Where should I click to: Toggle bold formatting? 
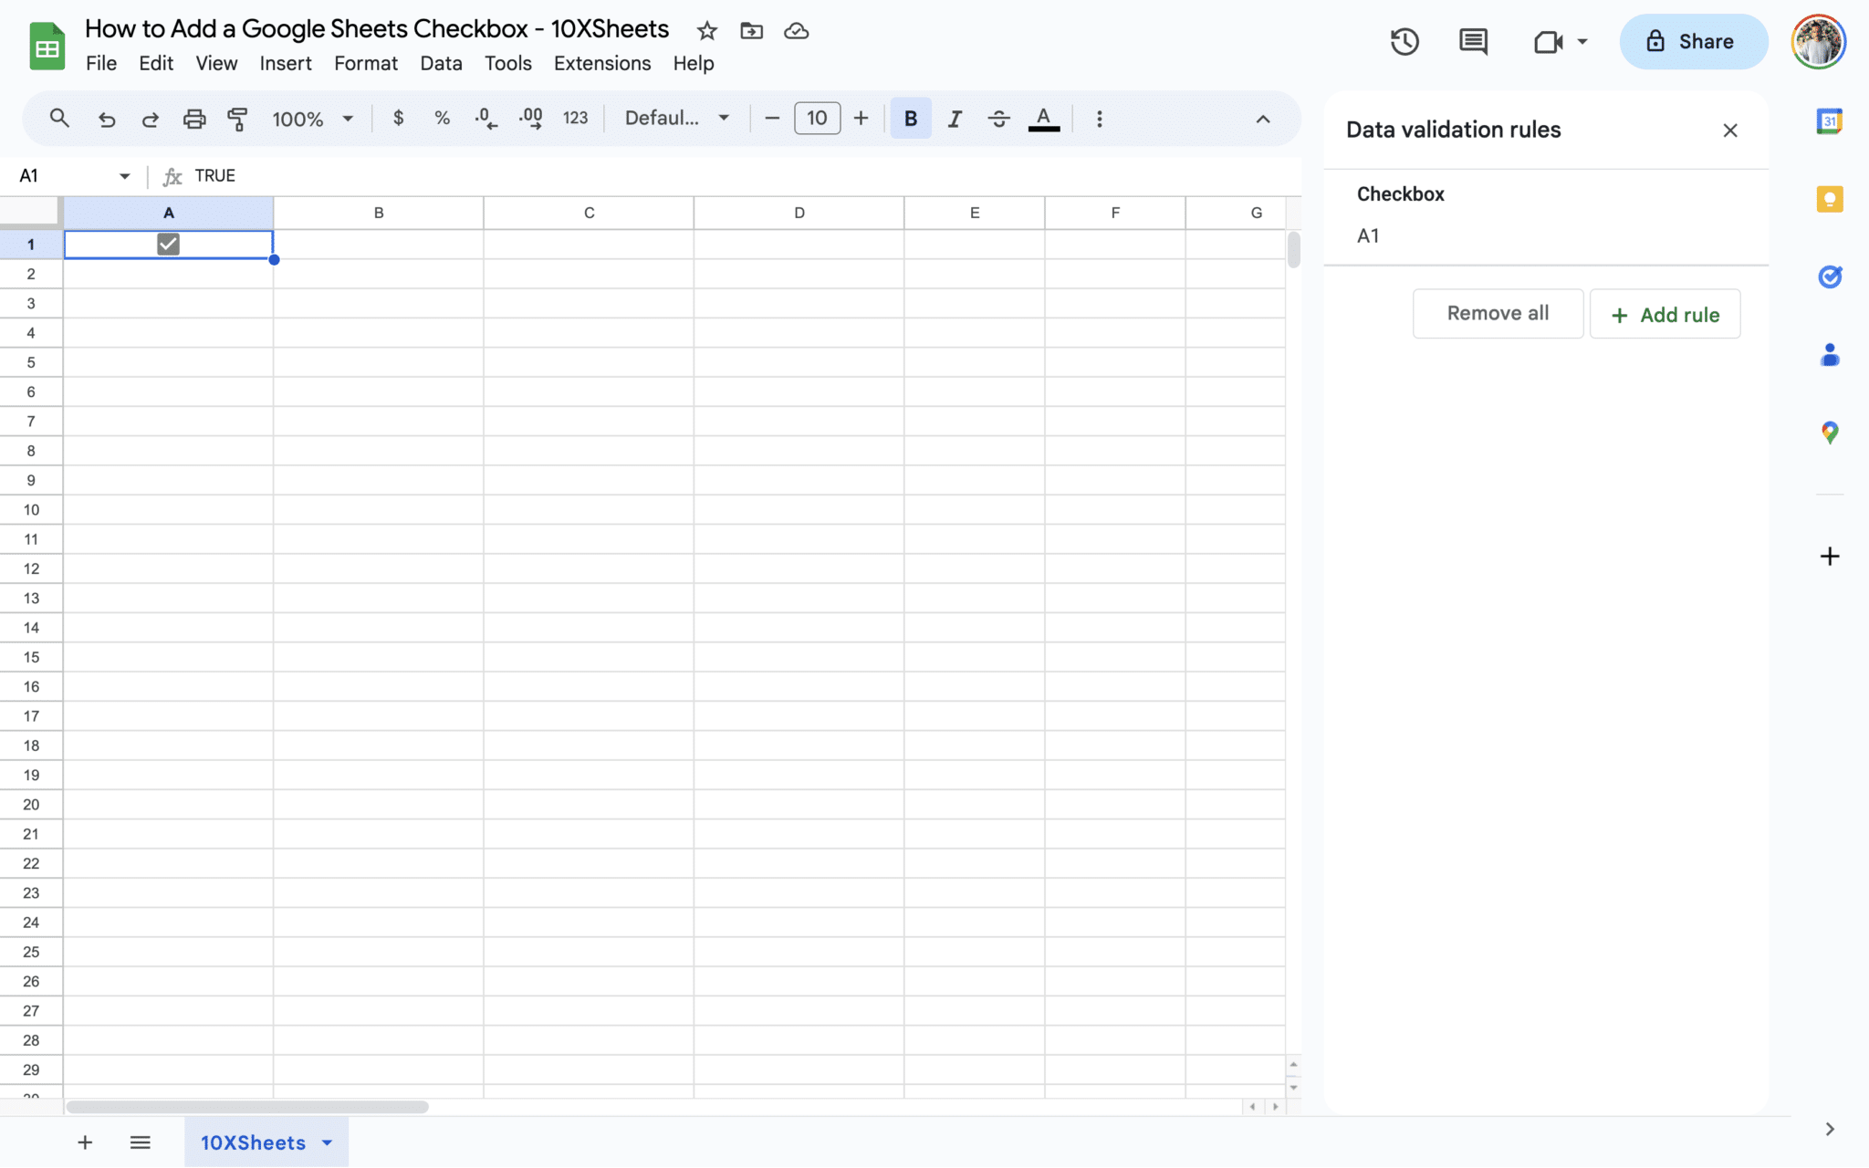click(910, 119)
